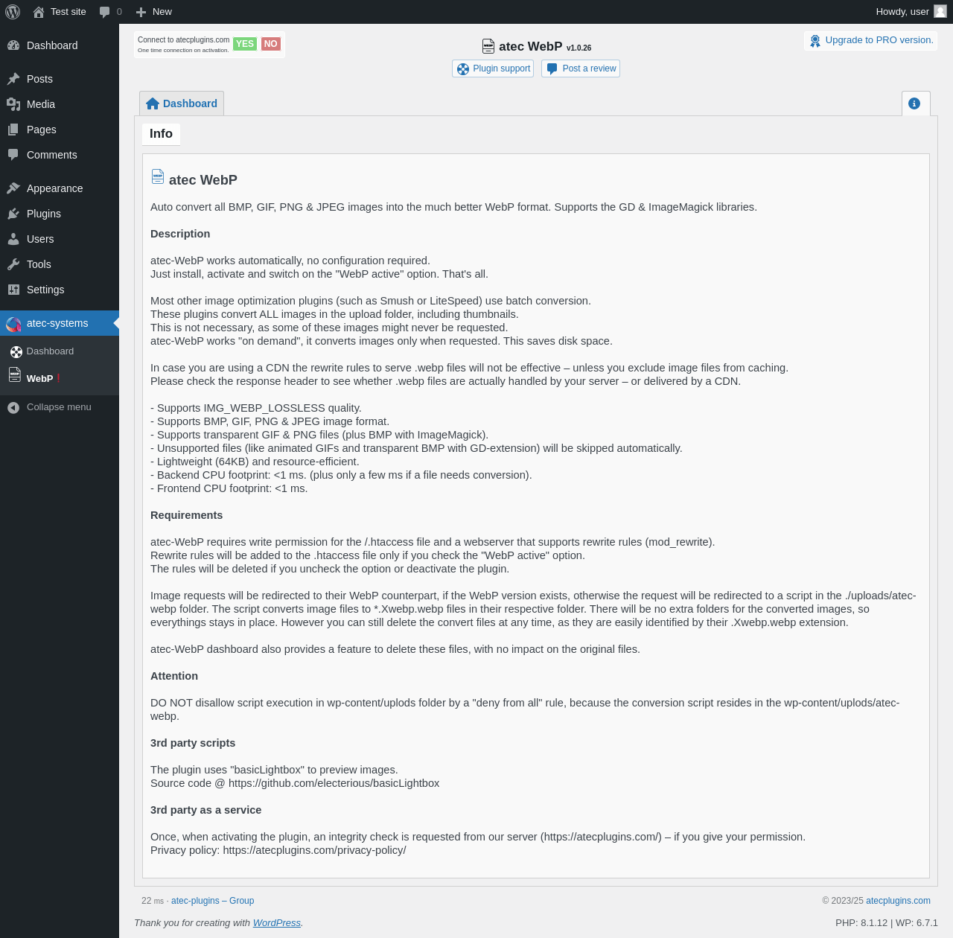953x938 pixels.
Task: Open Users menu item
Action: 60,239
